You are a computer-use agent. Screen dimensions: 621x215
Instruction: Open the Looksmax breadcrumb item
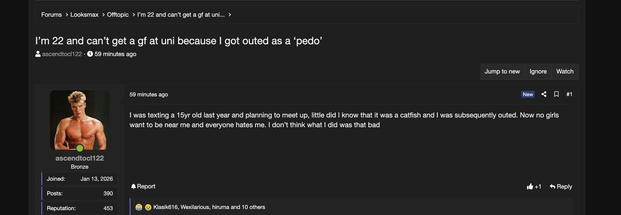[x=85, y=15]
